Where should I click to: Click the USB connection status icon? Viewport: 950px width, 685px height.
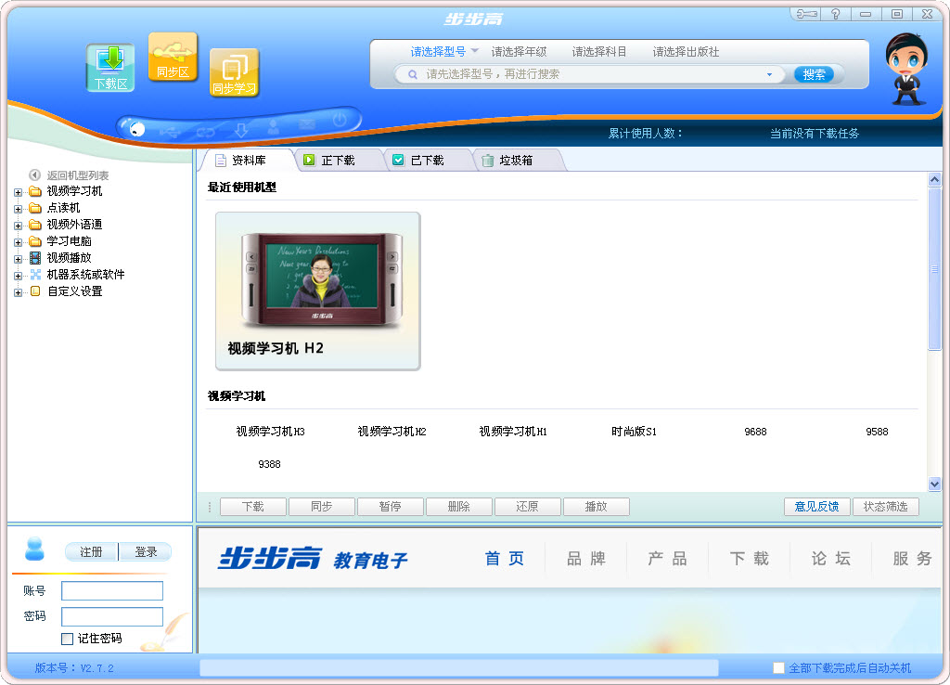(x=170, y=130)
